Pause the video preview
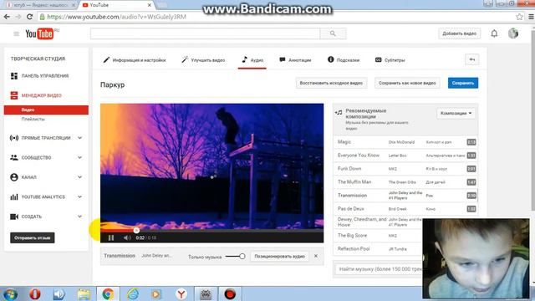Screen dimensions: 535x301 [x=111, y=237]
